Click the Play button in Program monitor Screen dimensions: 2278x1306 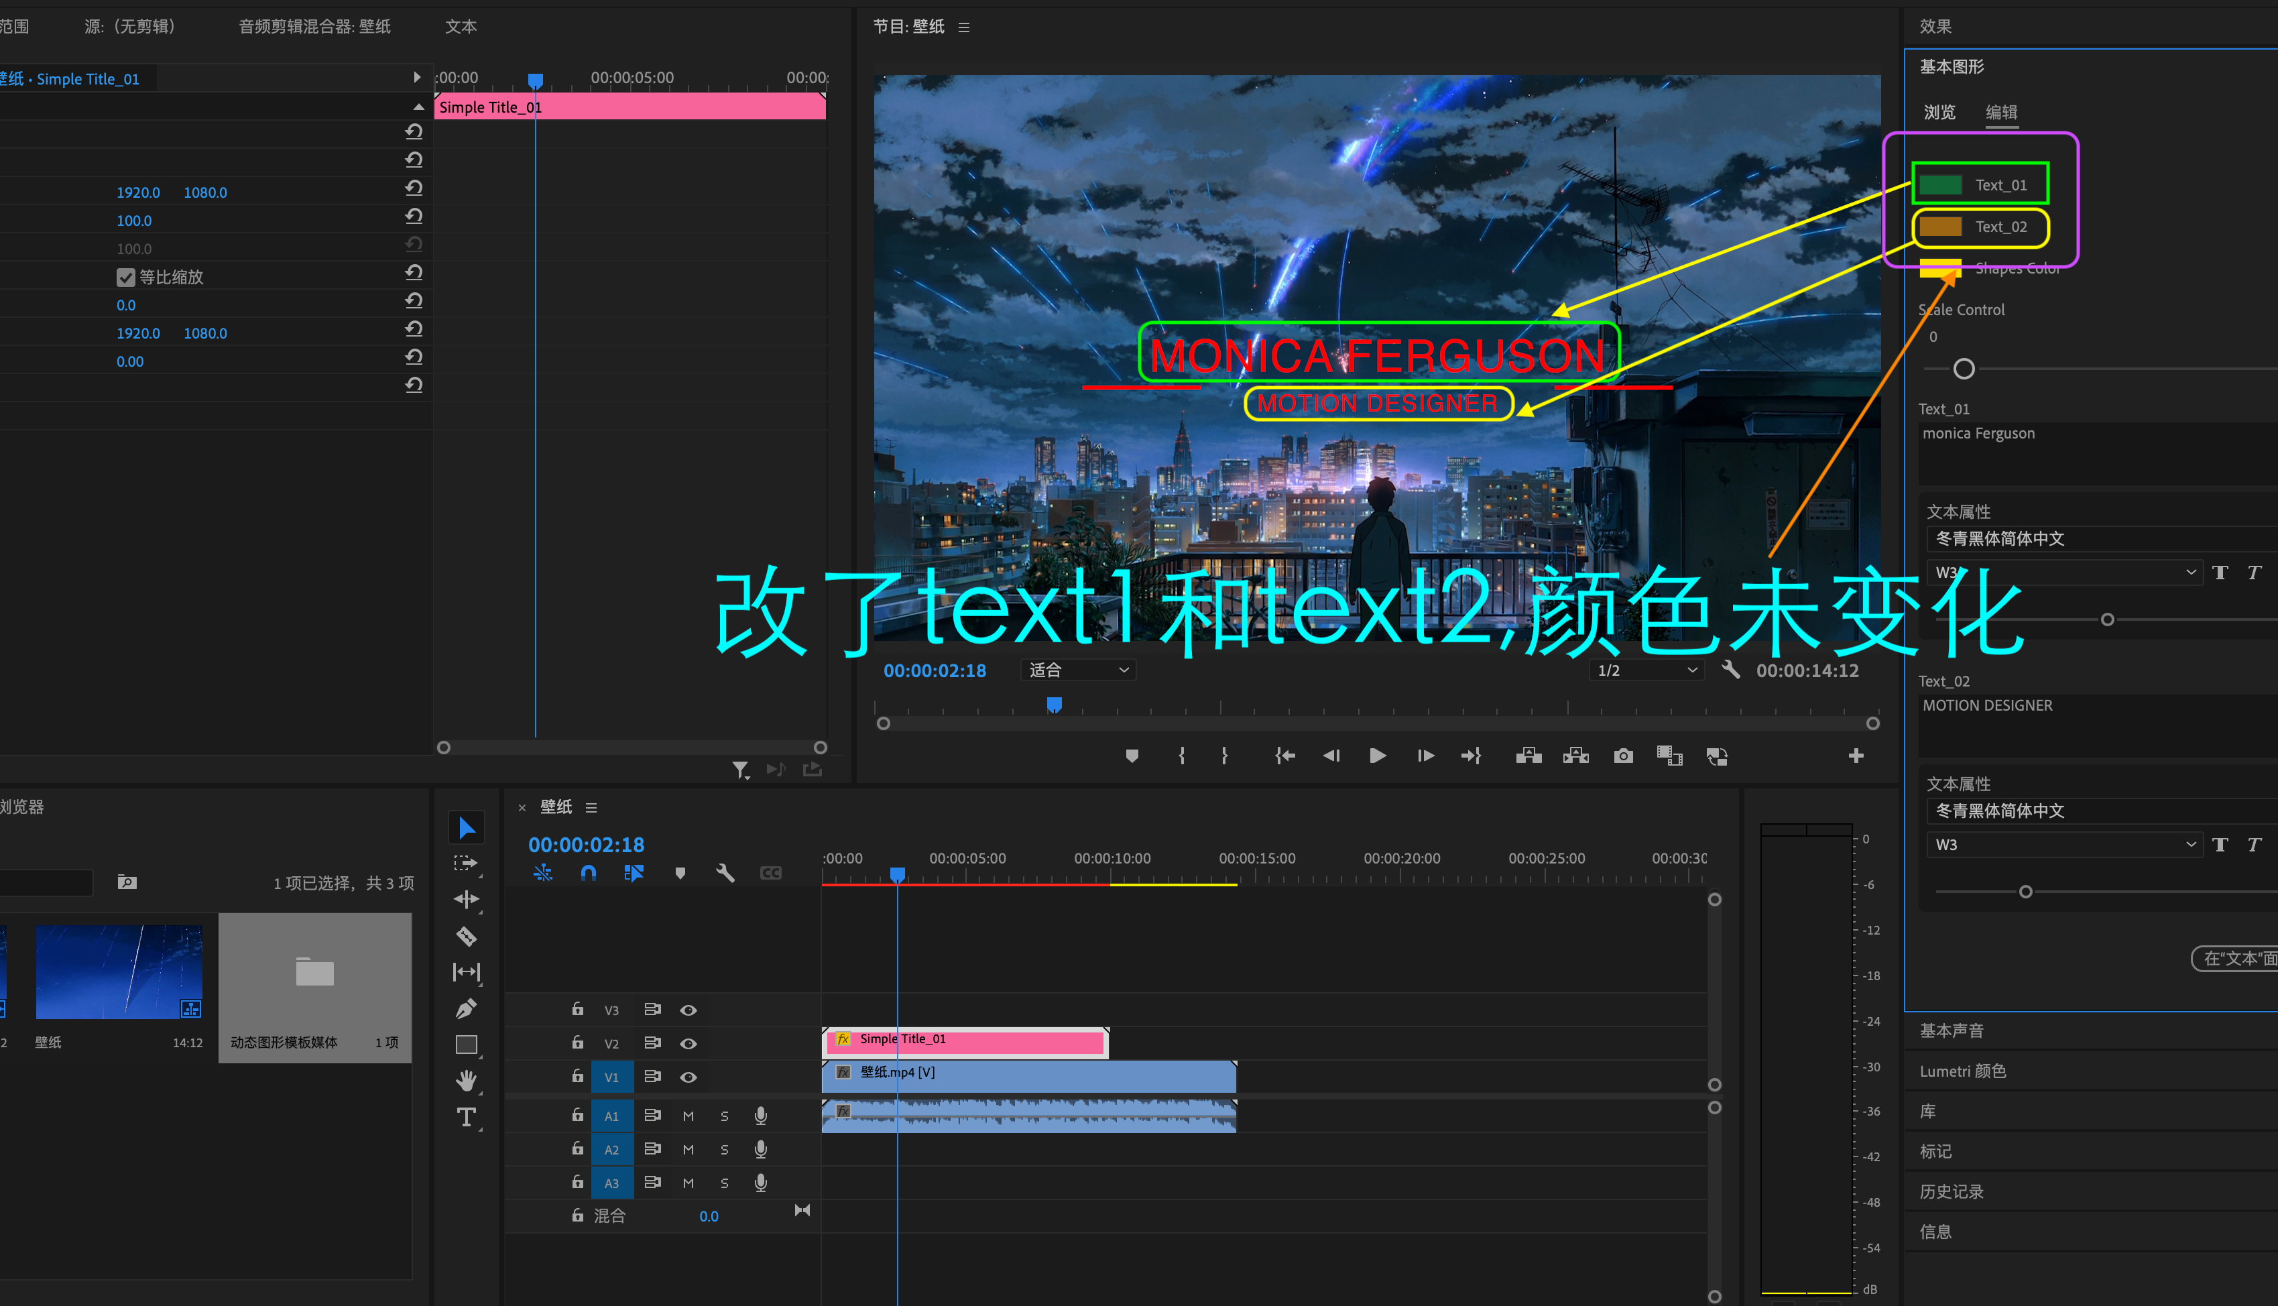[1378, 756]
